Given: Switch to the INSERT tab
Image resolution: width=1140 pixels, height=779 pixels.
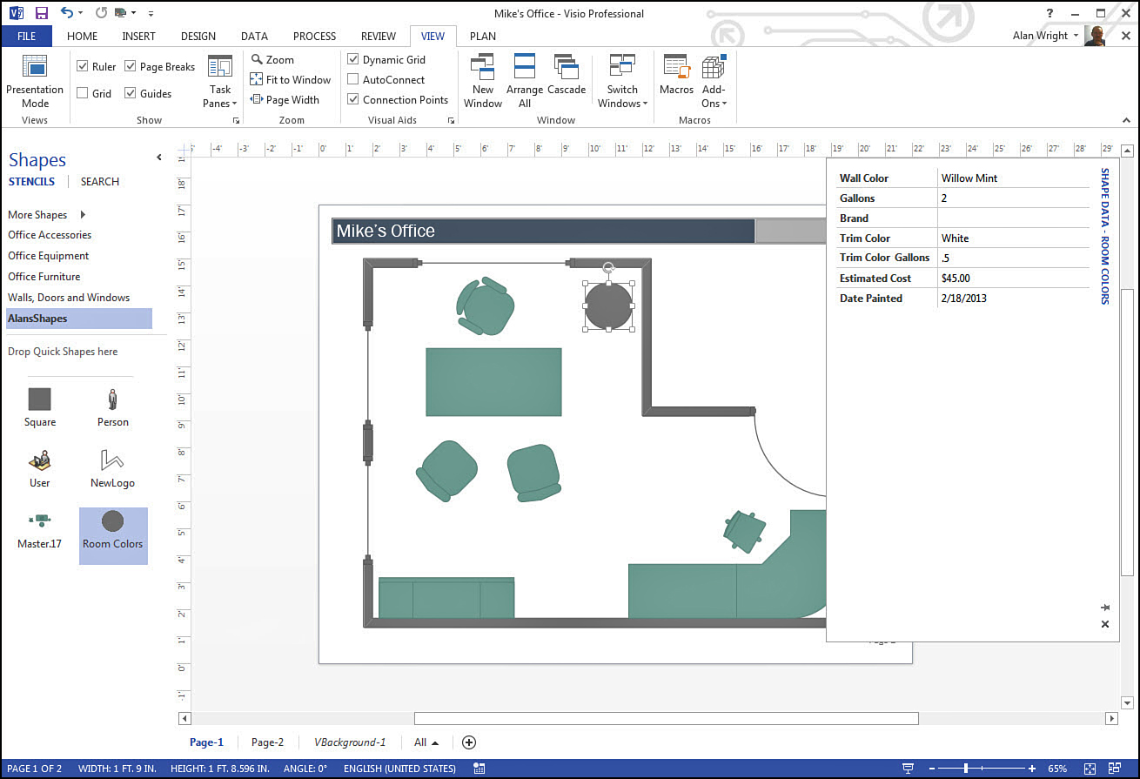Looking at the screenshot, I should [x=139, y=36].
